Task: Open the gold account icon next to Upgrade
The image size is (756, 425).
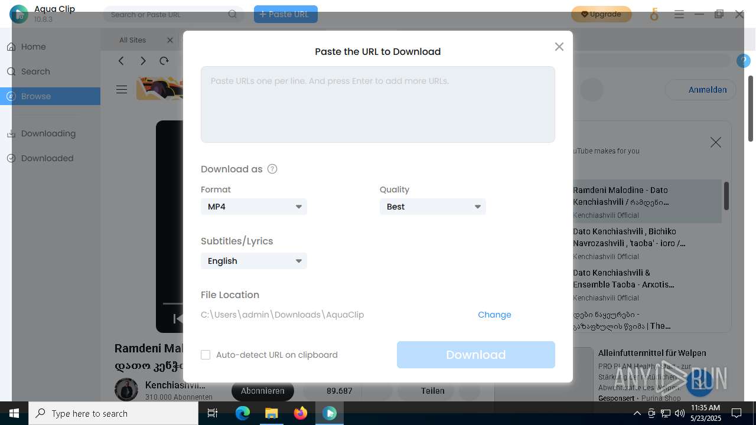Action: pyautogui.click(x=654, y=14)
